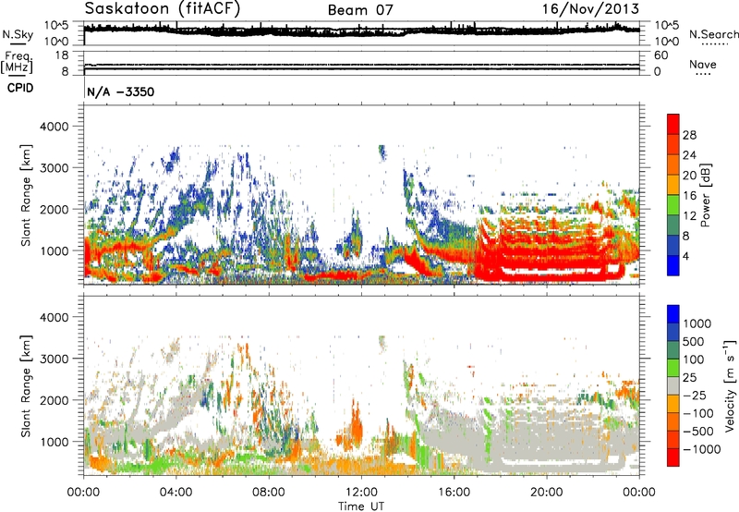The width and height of the screenshot is (739, 512).
Task: Click the '12:00' time tick label
Action: [361, 493]
